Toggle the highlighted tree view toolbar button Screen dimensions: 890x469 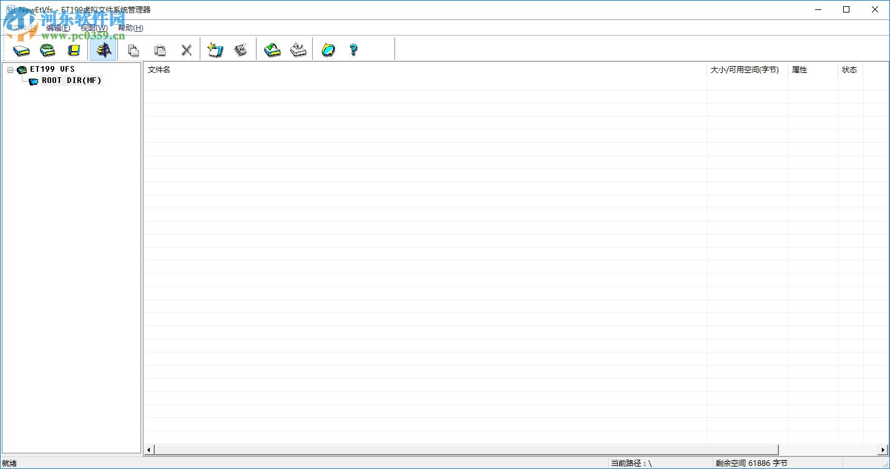coord(103,50)
